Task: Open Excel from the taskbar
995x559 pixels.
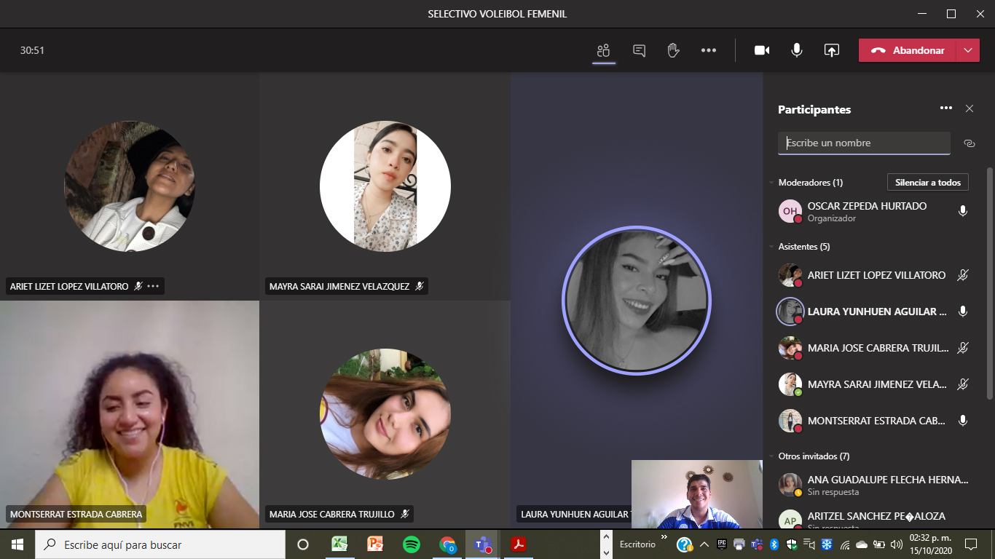Action: click(x=339, y=544)
